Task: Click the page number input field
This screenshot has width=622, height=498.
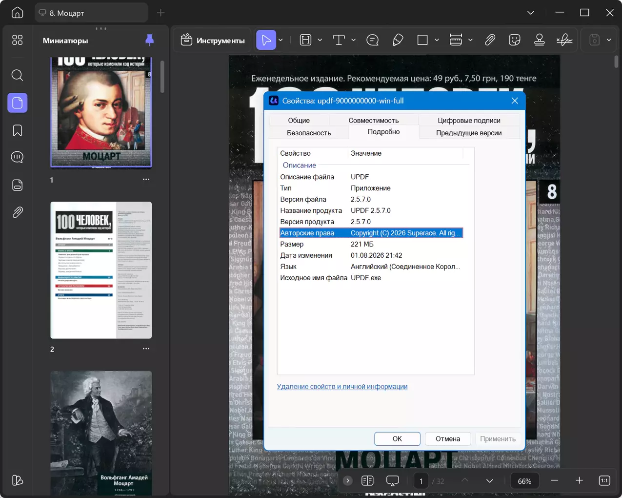Action: (421, 481)
